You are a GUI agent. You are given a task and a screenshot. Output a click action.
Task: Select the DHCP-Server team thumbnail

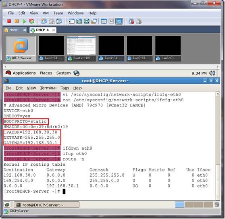tap(21, 49)
